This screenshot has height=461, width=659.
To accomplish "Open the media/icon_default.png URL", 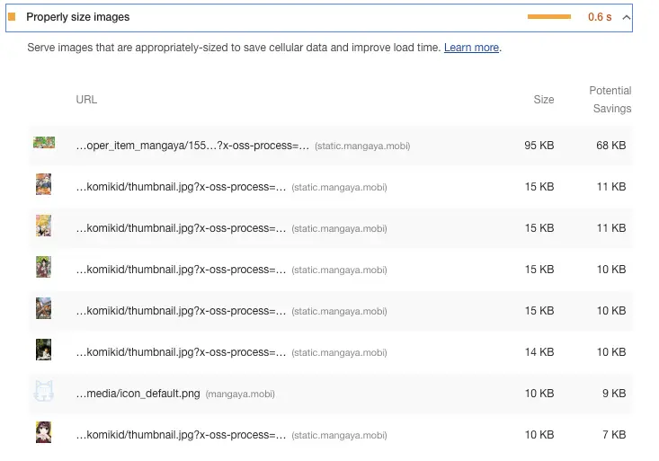I will point(138,394).
